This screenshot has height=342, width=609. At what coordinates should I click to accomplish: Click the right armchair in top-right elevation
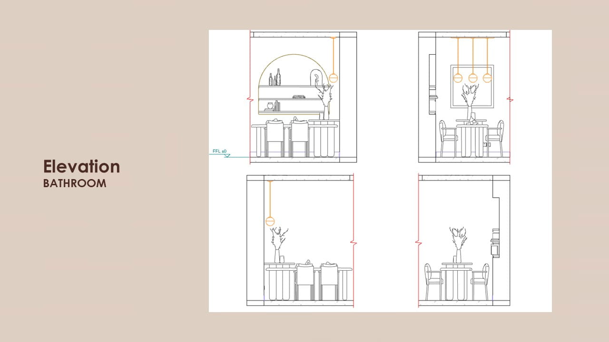(x=496, y=138)
